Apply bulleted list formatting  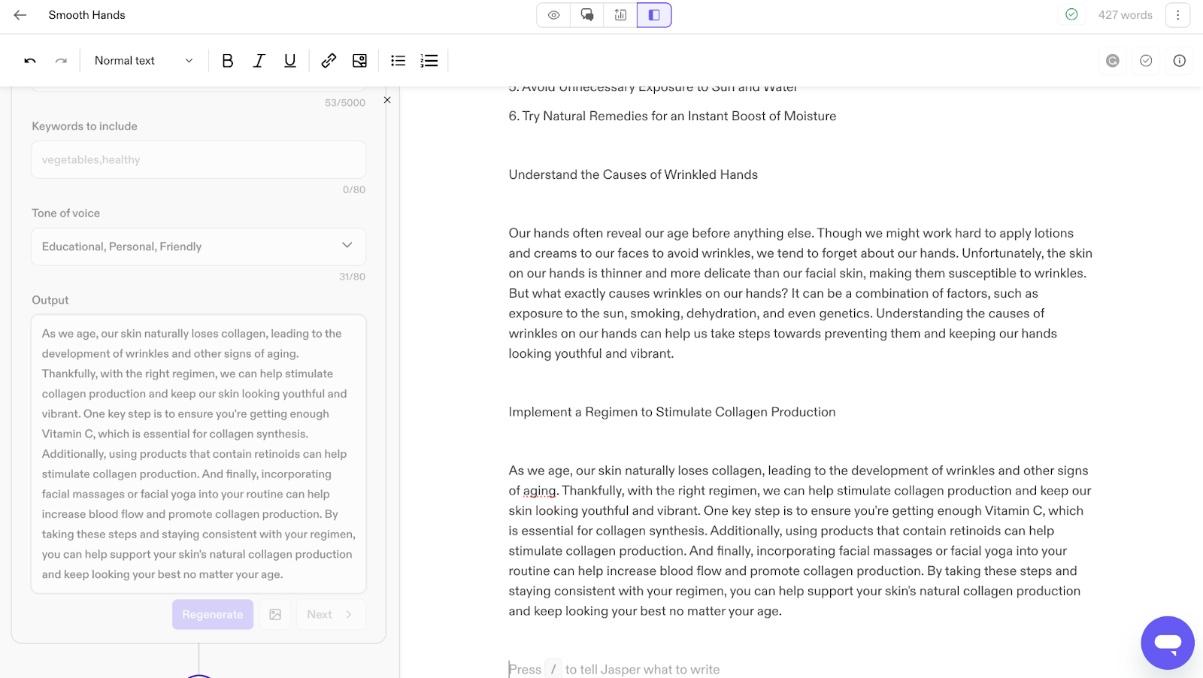click(x=398, y=61)
